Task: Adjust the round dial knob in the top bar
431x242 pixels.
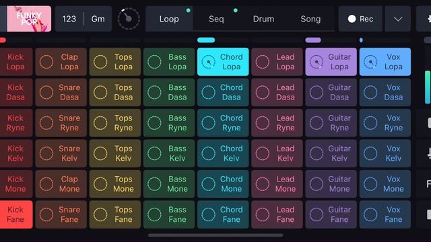Action: coord(129,19)
